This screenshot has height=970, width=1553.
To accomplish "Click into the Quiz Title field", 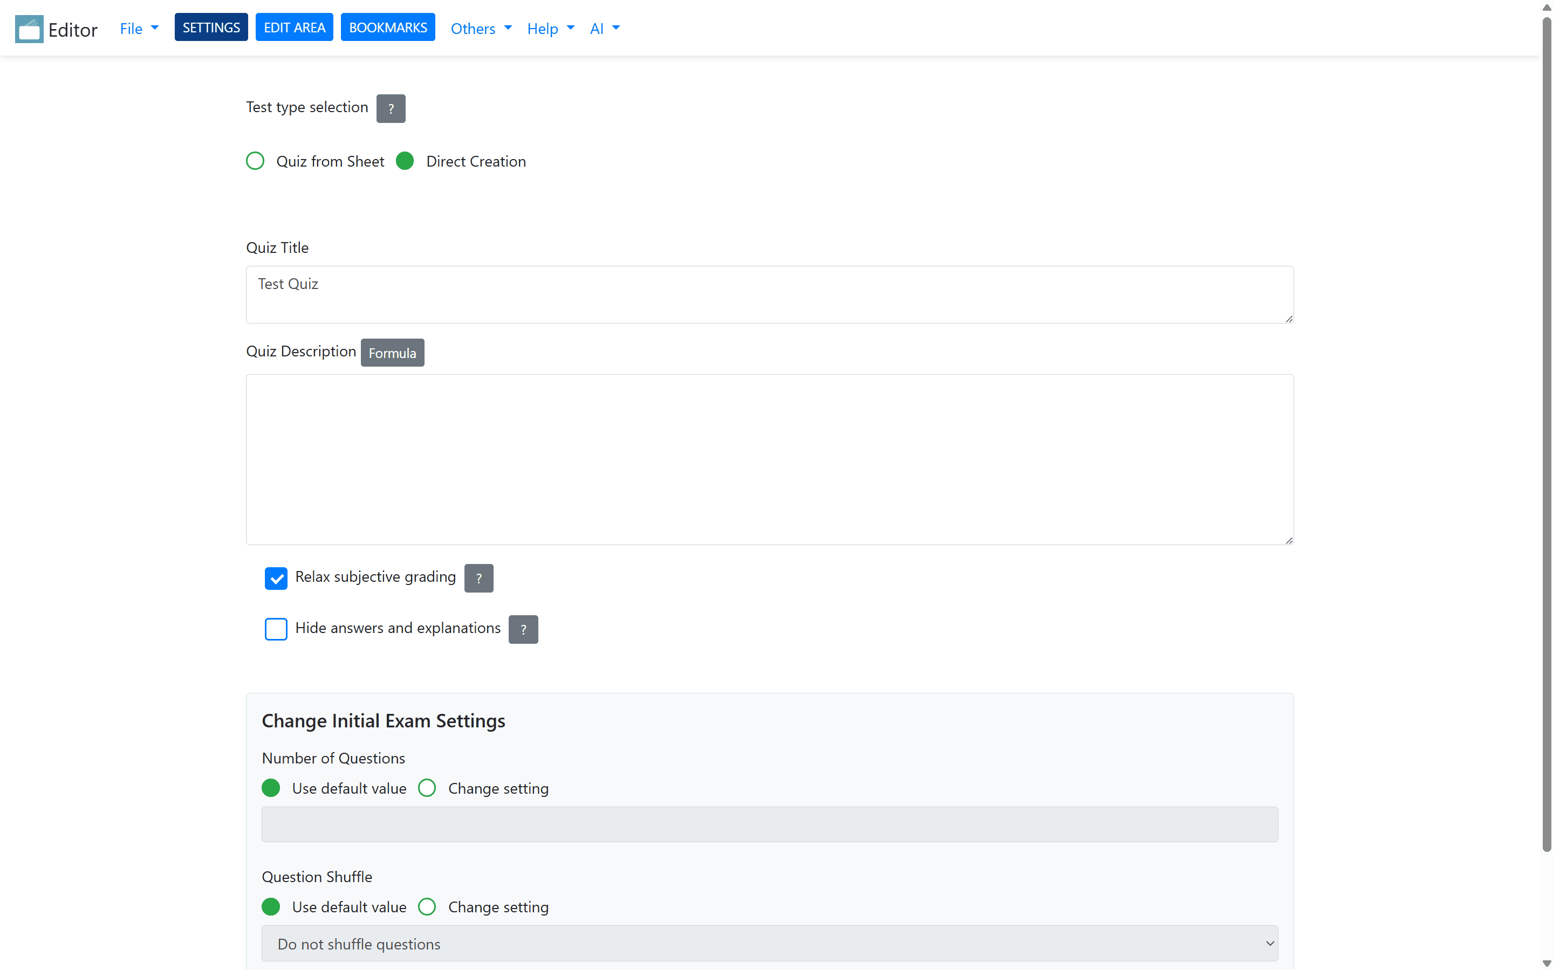I will [x=769, y=294].
